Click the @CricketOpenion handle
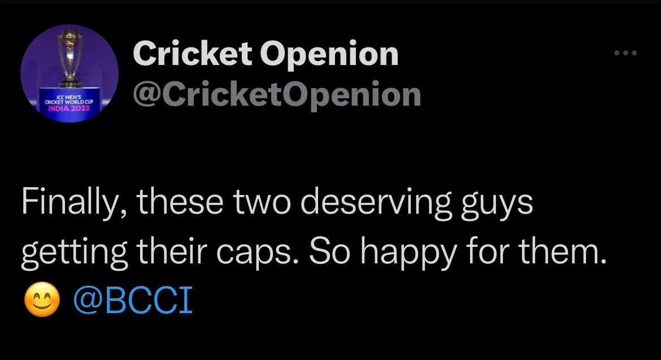Screen dimensions: 661x360 [x=277, y=94]
